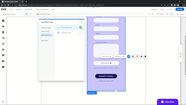Click the Redo arrow
The height and width of the screenshot is (105, 186).
tap(153, 14)
